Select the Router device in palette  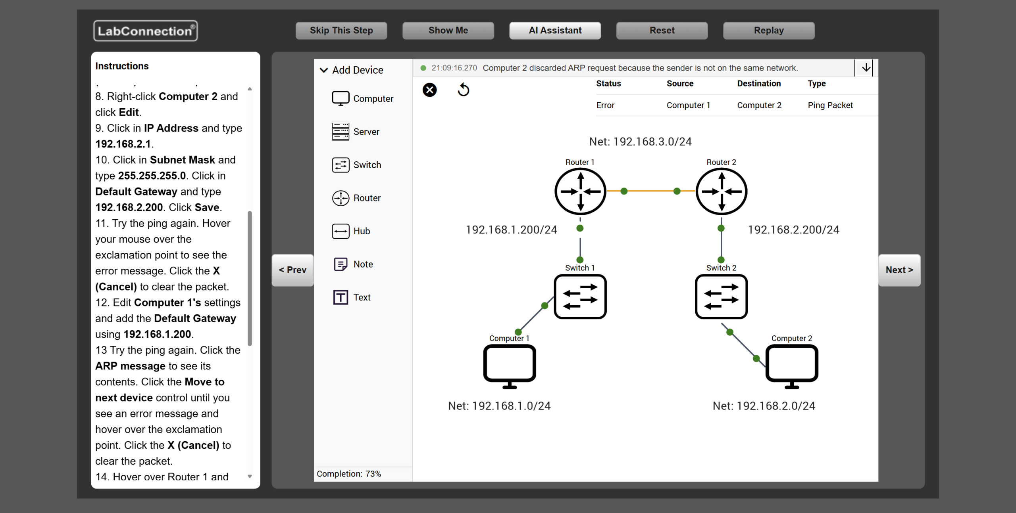click(x=356, y=198)
